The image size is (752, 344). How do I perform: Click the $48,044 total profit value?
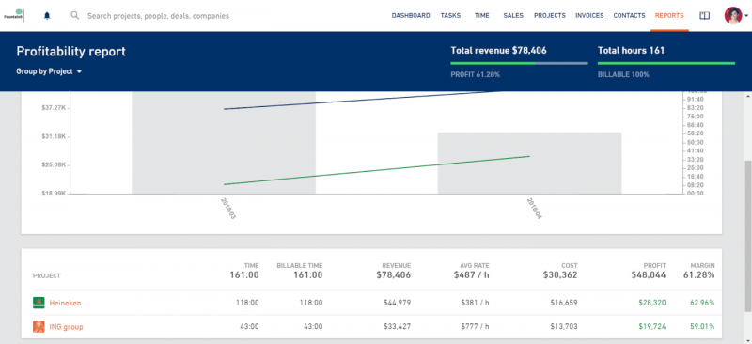click(x=648, y=275)
